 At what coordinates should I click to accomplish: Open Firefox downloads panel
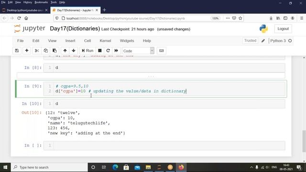[271, 18]
